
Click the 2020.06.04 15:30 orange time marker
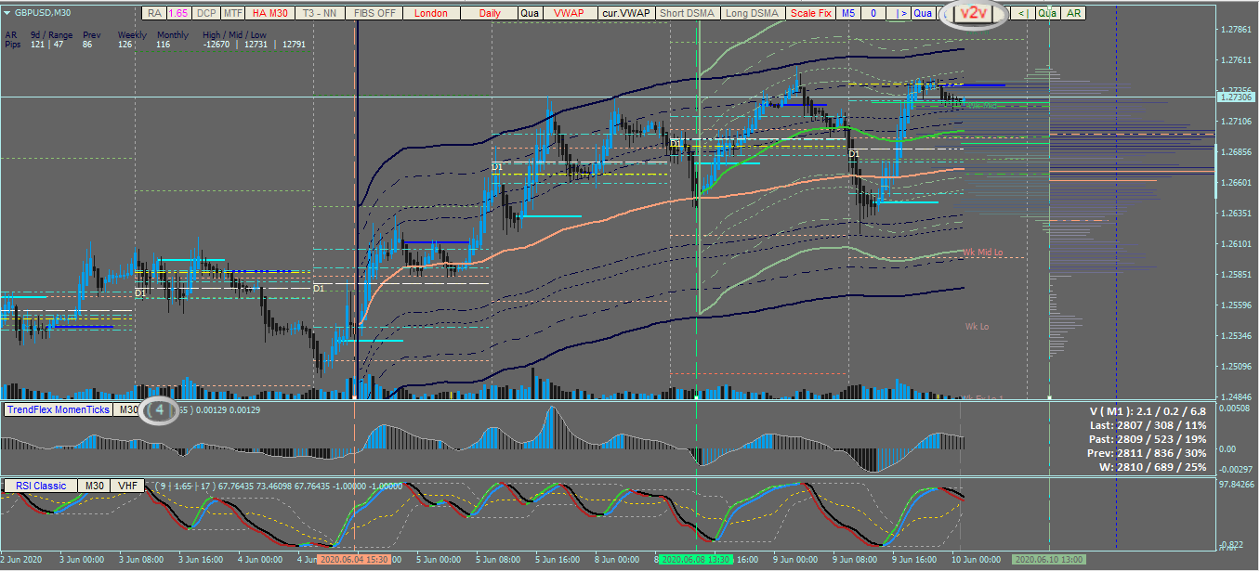click(x=353, y=560)
